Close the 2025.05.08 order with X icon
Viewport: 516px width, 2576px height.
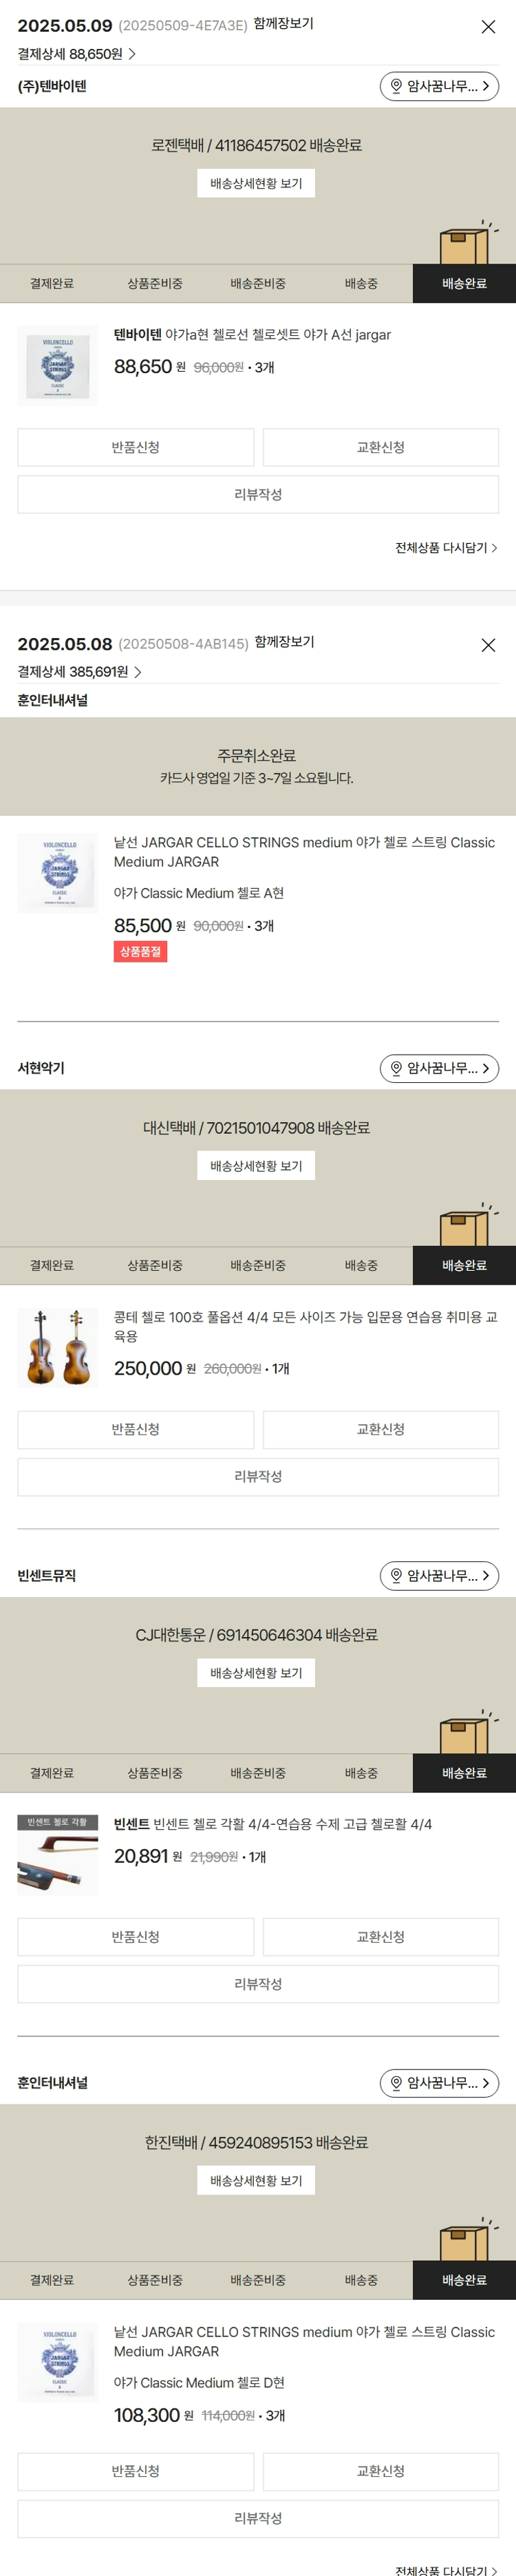click(x=488, y=645)
